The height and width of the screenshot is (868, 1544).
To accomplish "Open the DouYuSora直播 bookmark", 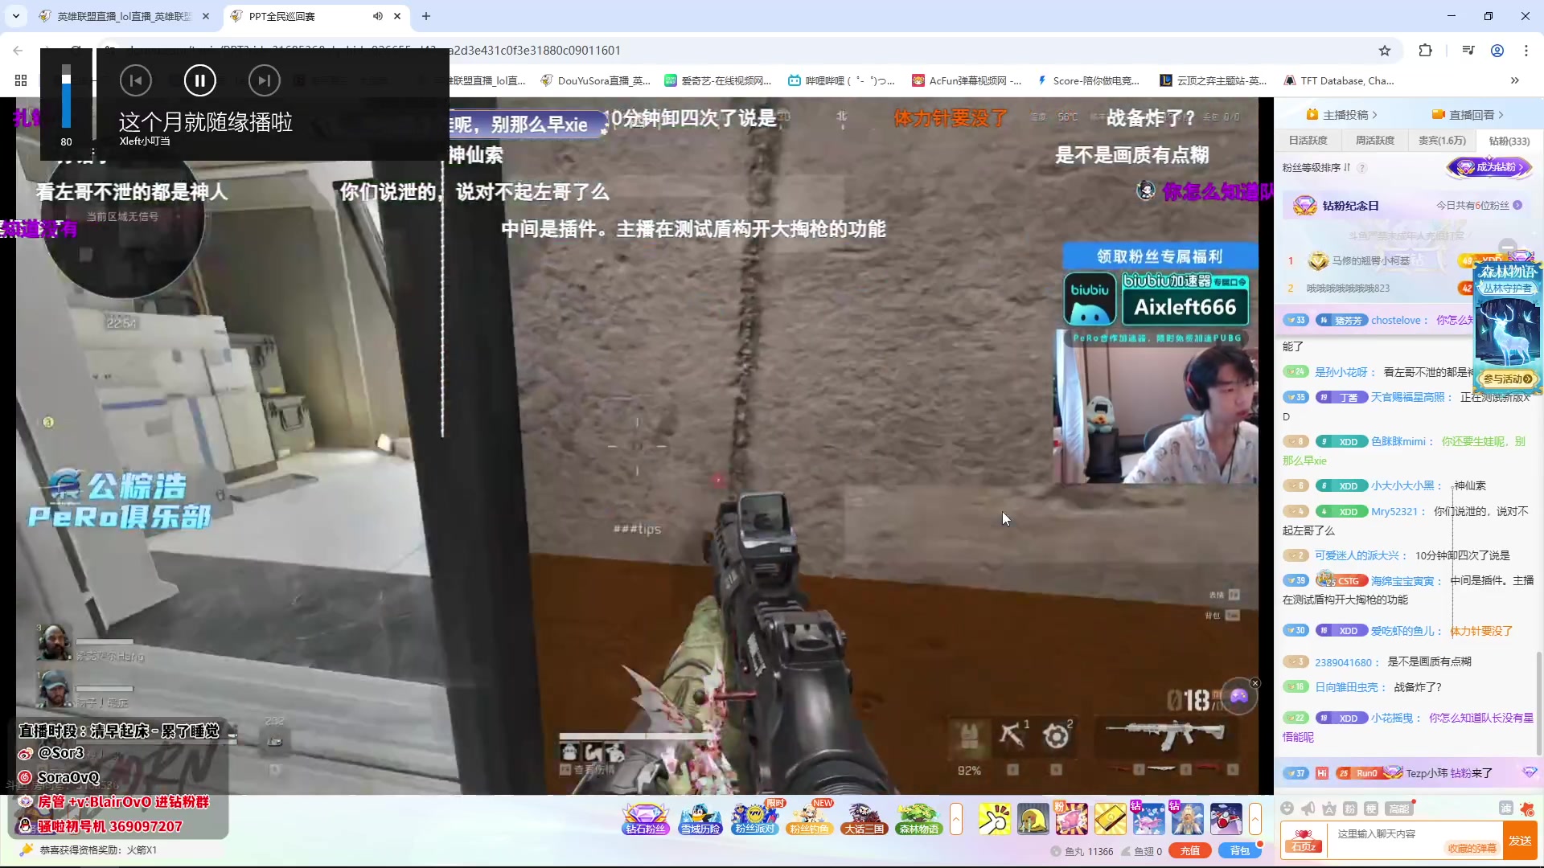I will click(x=595, y=80).
